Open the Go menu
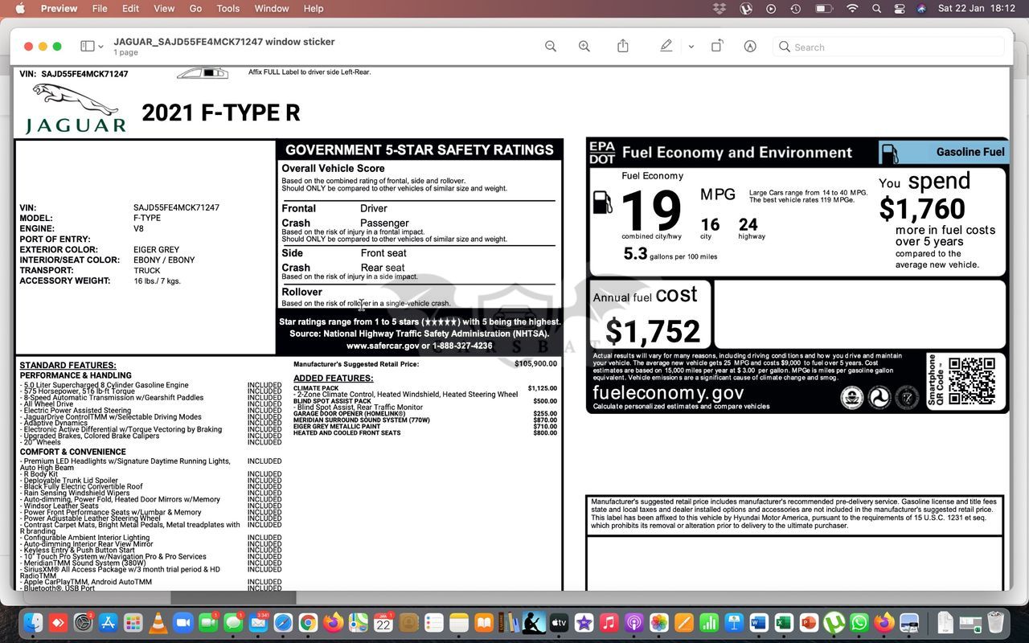This screenshot has width=1029, height=643. click(x=195, y=8)
